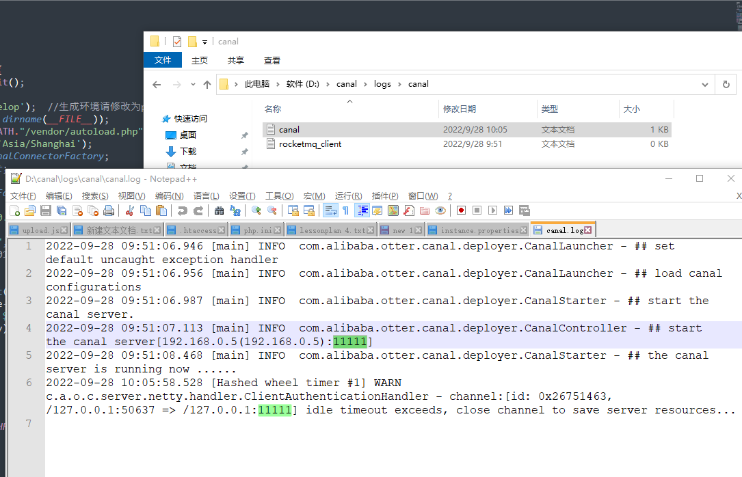The width and height of the screenshot is (742, 477).
Task: Toggle the indent guide display
Action: [x=362, y=211]
